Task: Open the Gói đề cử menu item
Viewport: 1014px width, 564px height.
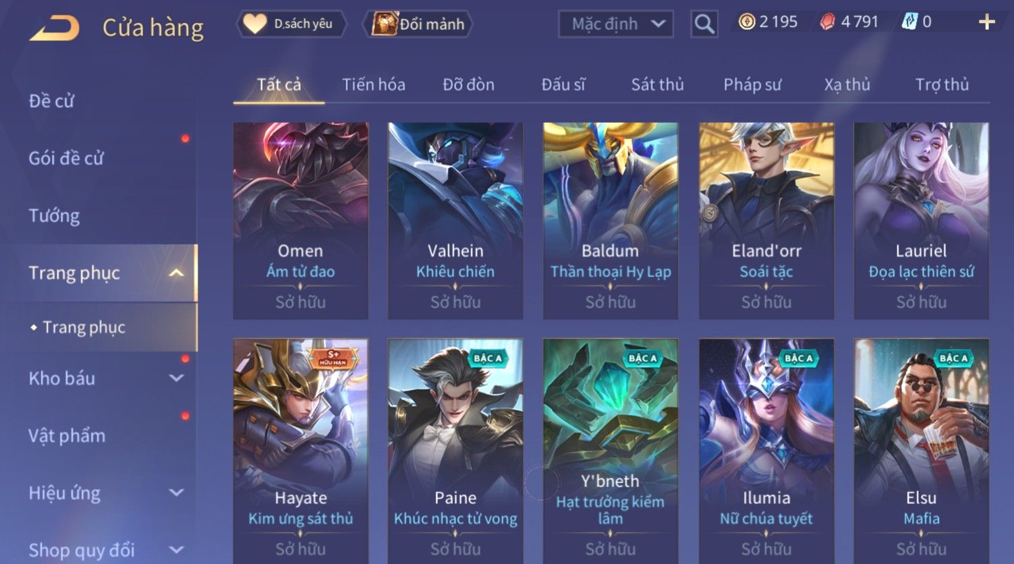Action: pos(66,159)
